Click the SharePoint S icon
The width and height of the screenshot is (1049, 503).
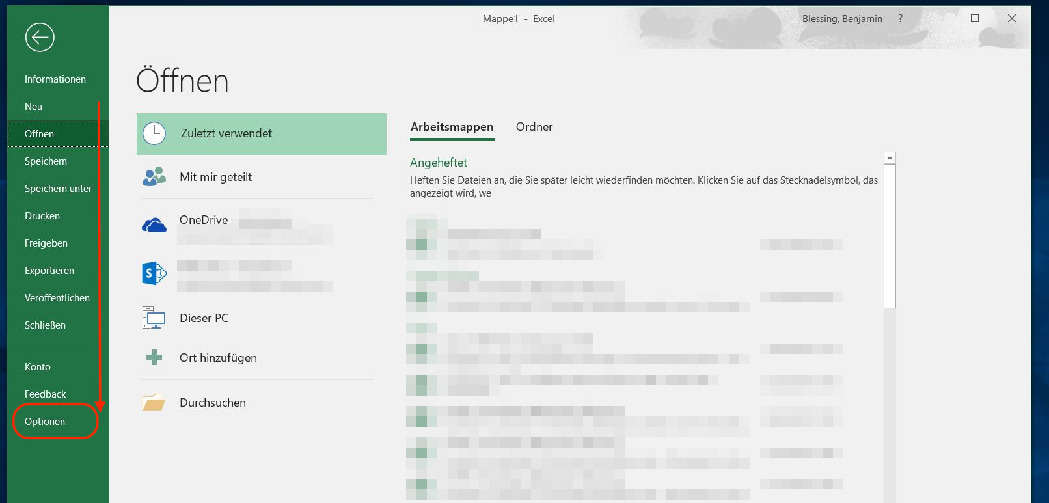[154, 273]
